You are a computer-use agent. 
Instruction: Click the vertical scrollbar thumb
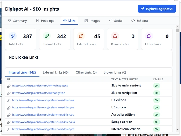tap(178, 30)
